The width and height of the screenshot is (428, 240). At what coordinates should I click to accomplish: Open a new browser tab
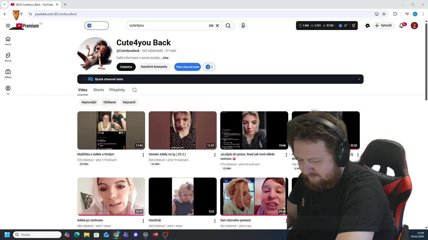pos(65,4)
